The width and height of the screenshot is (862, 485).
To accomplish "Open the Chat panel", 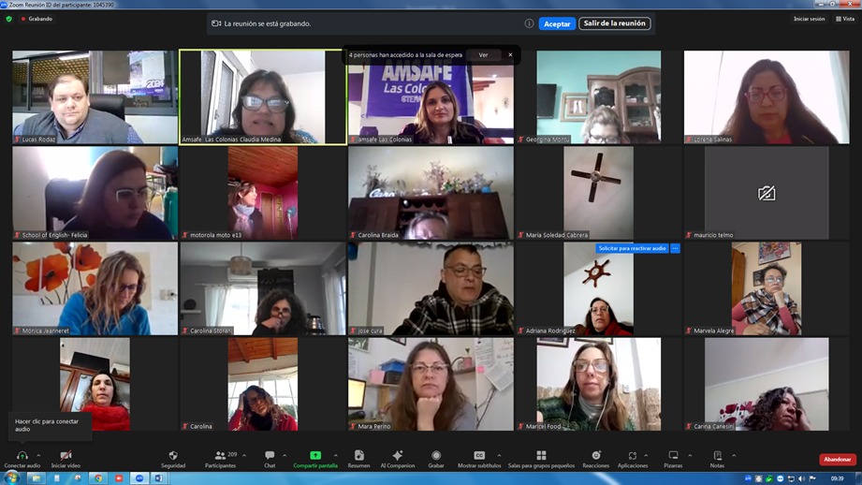I will [x=270, y=459].
